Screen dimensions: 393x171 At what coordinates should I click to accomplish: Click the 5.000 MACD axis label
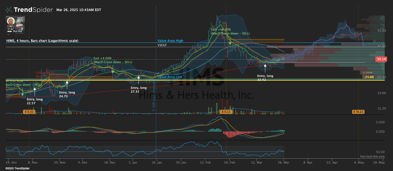(x=380, y=122)
